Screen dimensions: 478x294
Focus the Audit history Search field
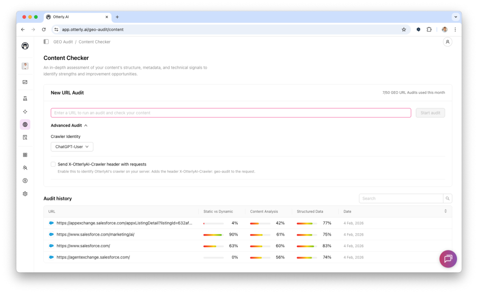(x=401, y=199)
